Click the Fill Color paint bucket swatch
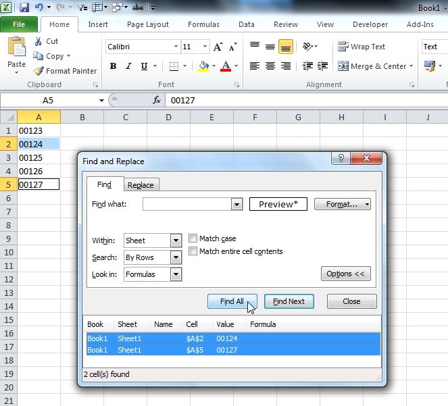 [x=203, y=66]
